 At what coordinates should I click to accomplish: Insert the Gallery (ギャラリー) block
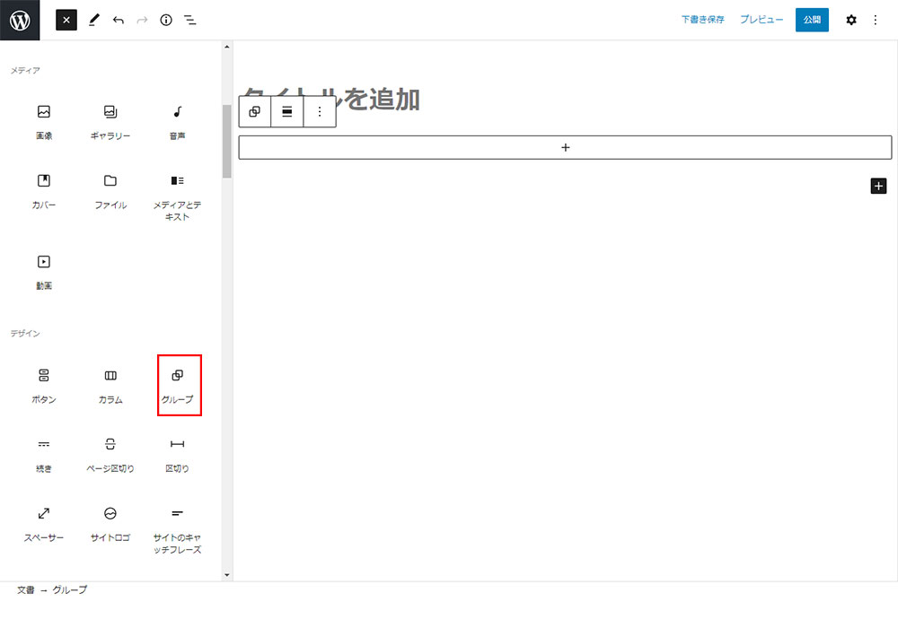coord(110,121)
